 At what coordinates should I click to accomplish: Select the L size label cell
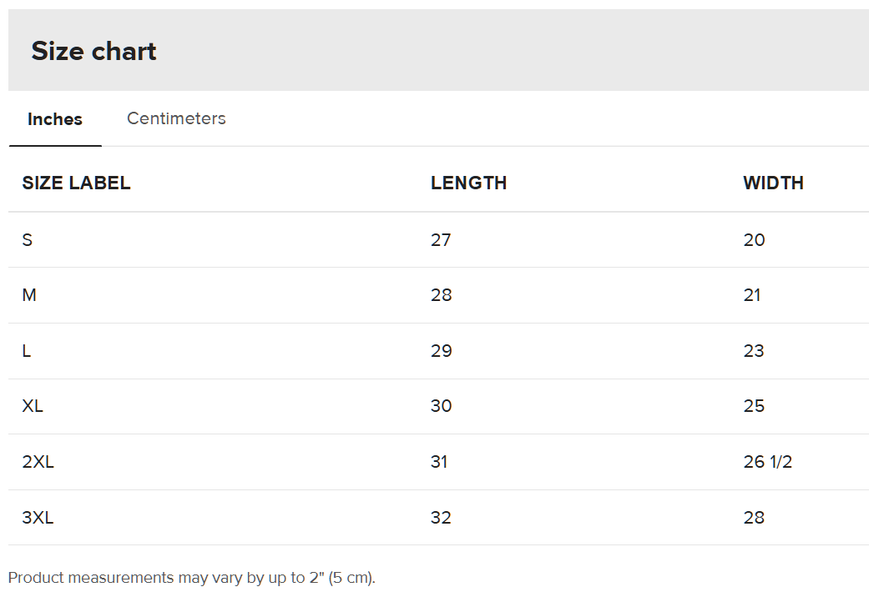[27, 351]
